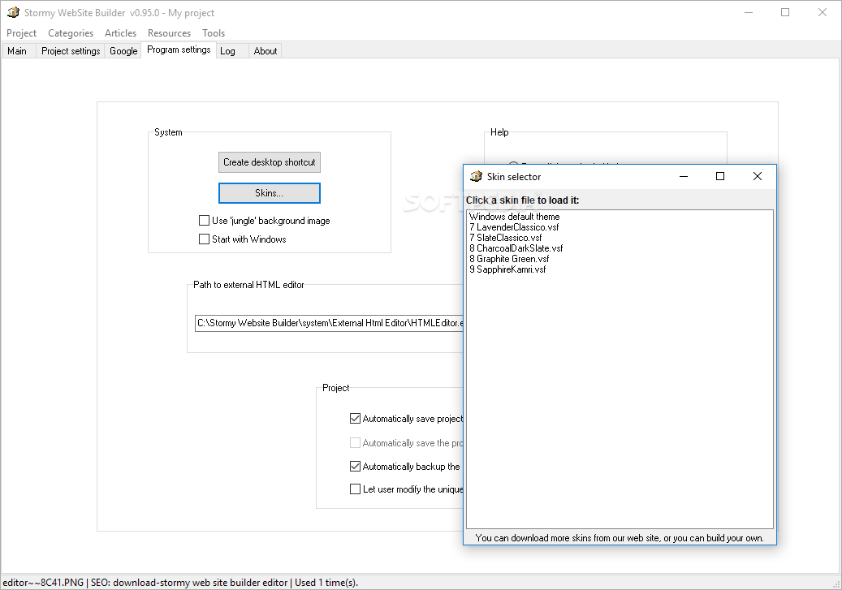
Task: Click the Create desktop shortcut button
Action: pos(269,162)
